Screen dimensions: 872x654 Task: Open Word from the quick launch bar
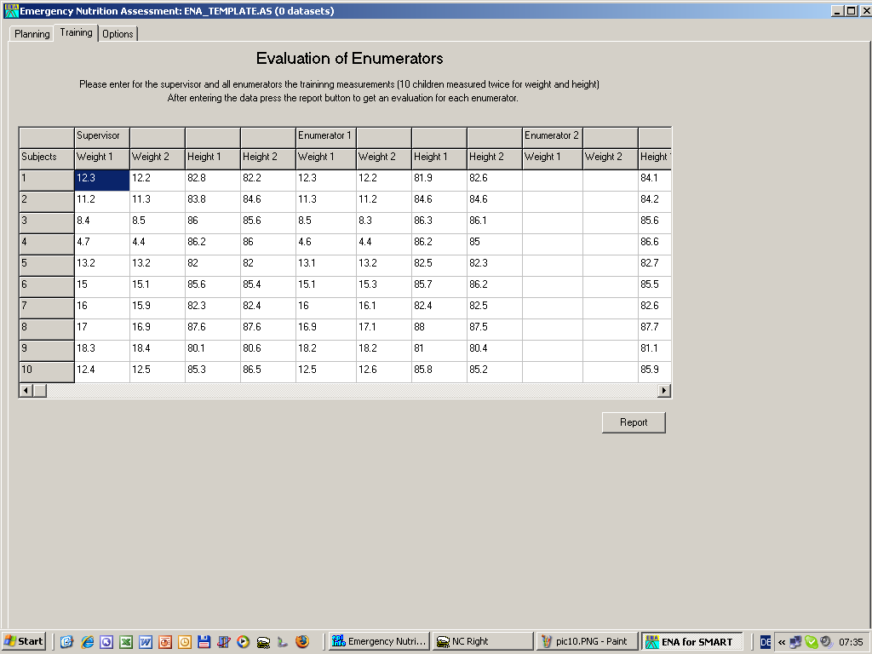pos(145,642)
